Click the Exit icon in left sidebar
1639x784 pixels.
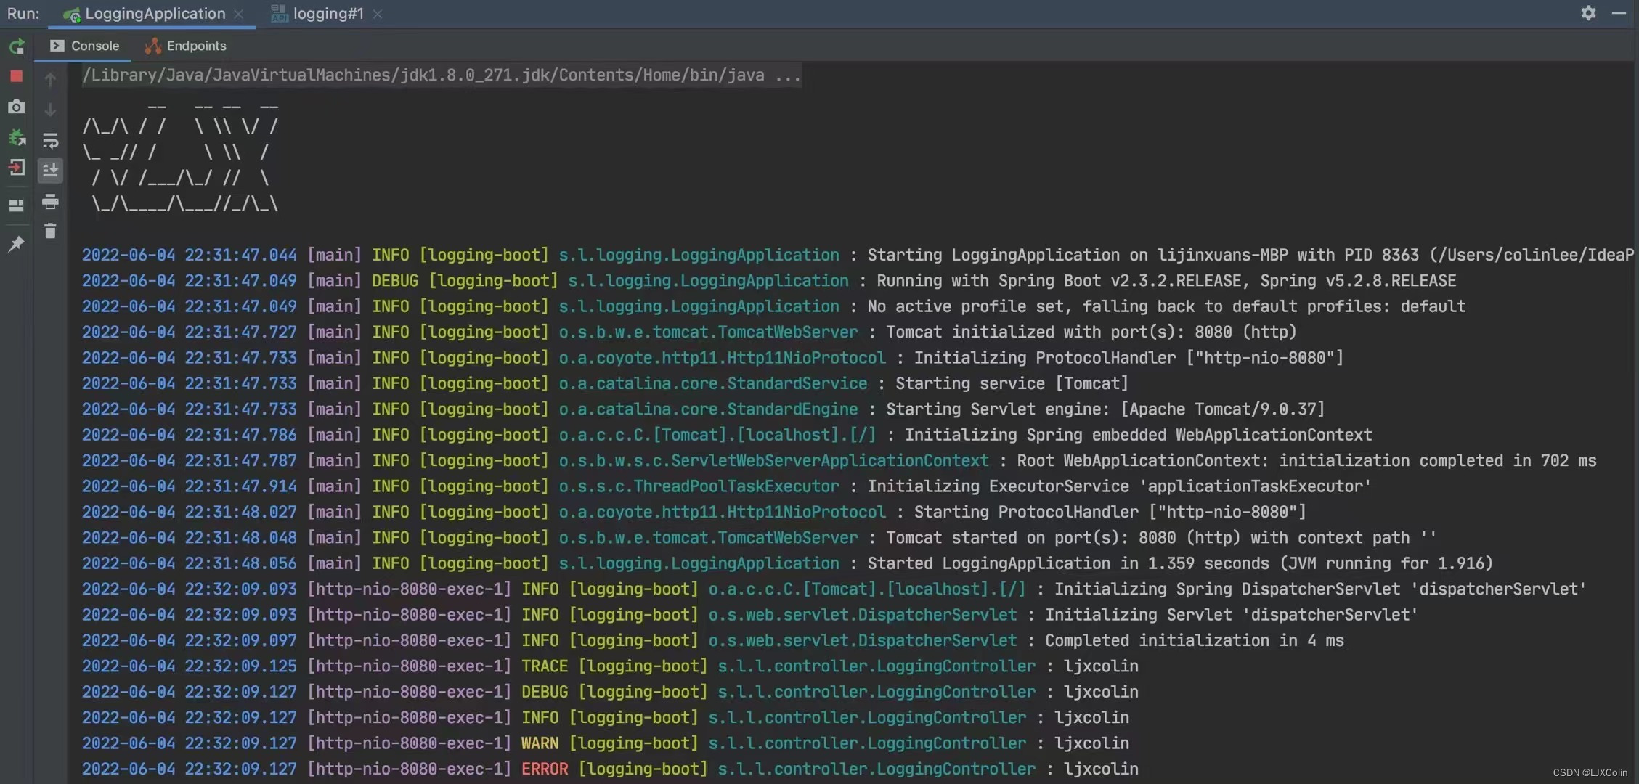pos(17,168)
